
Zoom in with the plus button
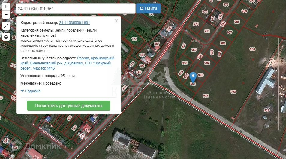[x=6, y=7]
